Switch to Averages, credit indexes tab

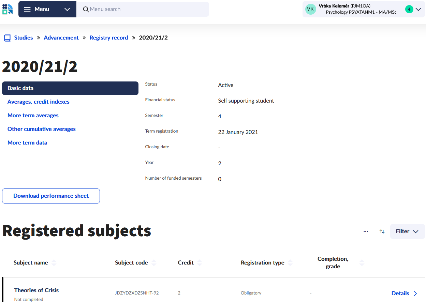point(38,102)
